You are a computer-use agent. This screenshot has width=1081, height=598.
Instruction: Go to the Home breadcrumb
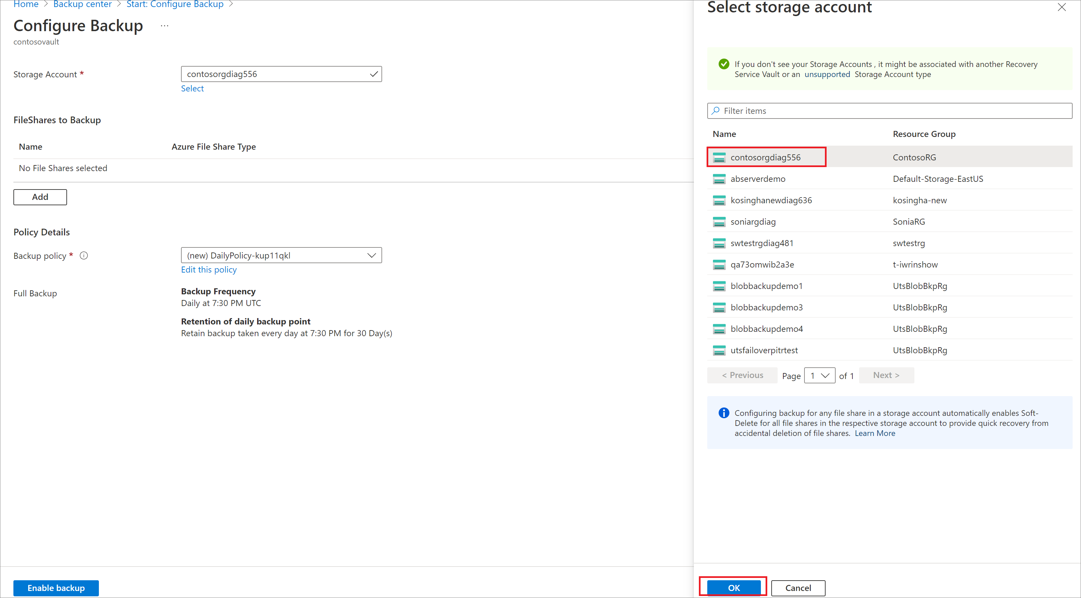[x=25, y=4]
